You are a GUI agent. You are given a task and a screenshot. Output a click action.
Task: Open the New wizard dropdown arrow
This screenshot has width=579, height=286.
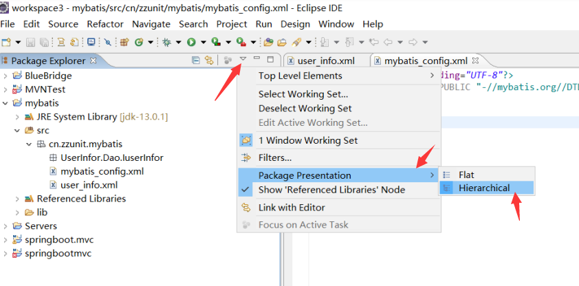18,42
